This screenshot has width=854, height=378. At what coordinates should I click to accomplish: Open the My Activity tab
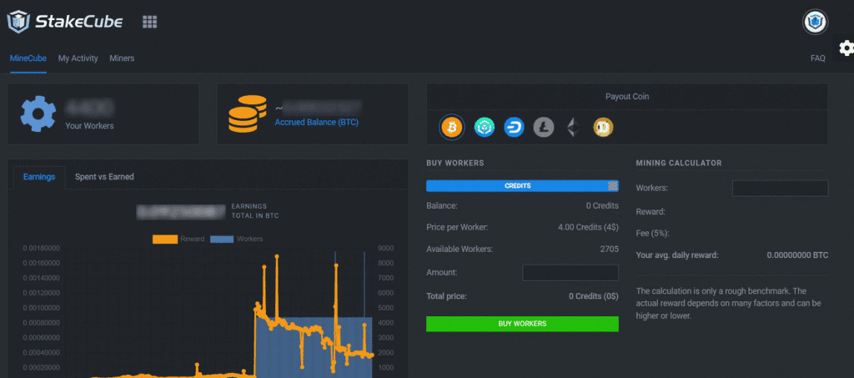click(78, 58)
